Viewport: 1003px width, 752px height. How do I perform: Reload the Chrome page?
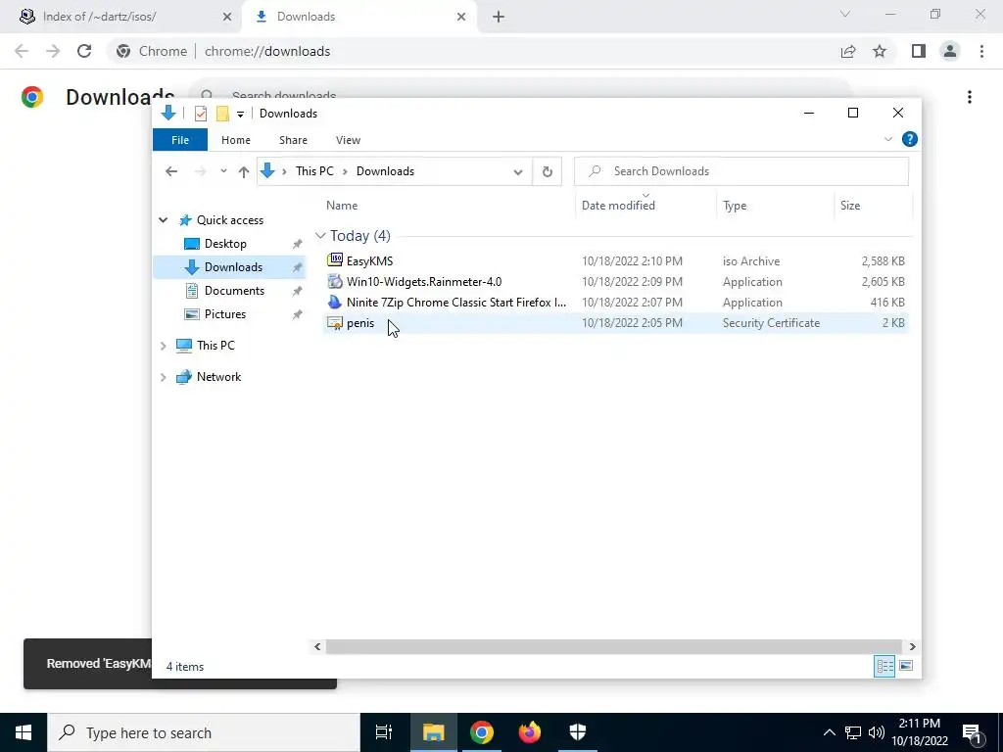(84, 51)
